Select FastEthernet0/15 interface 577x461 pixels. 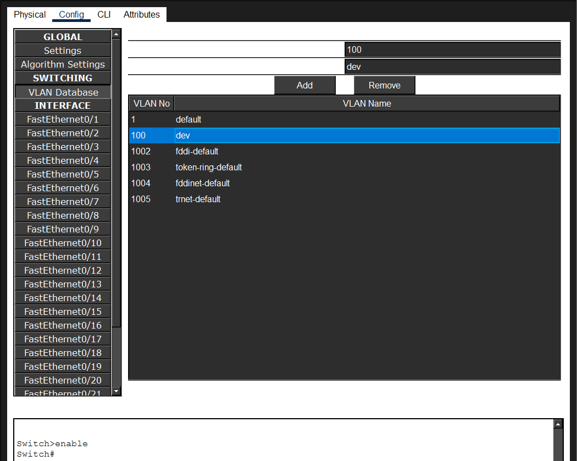tap(63, 312)
